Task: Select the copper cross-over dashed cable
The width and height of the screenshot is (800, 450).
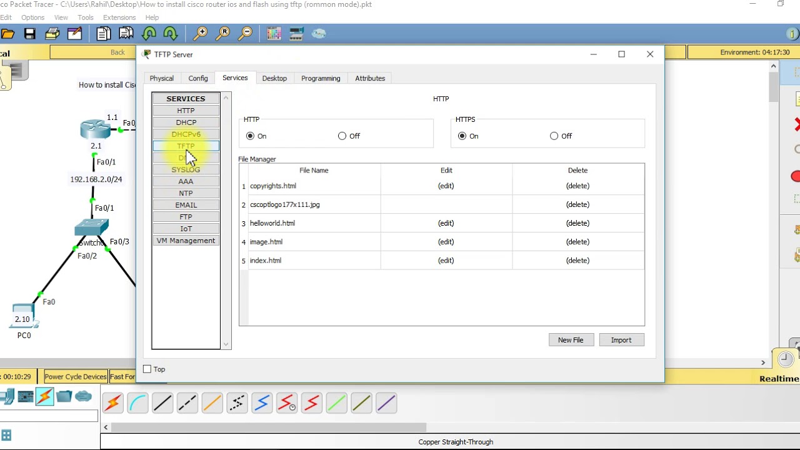Action: tap(187, 402)
